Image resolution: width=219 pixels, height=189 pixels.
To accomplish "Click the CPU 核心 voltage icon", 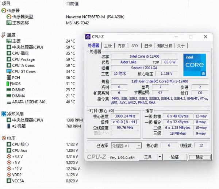I will [9, 144].
